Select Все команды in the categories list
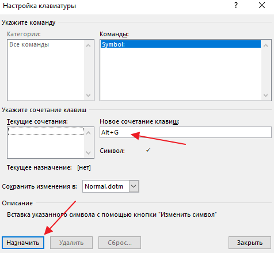 coord(29,44)
